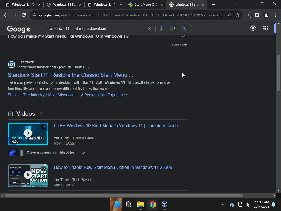
Task: Click vertical scrollbar down arrow
Action: click(x=279, y=191)
